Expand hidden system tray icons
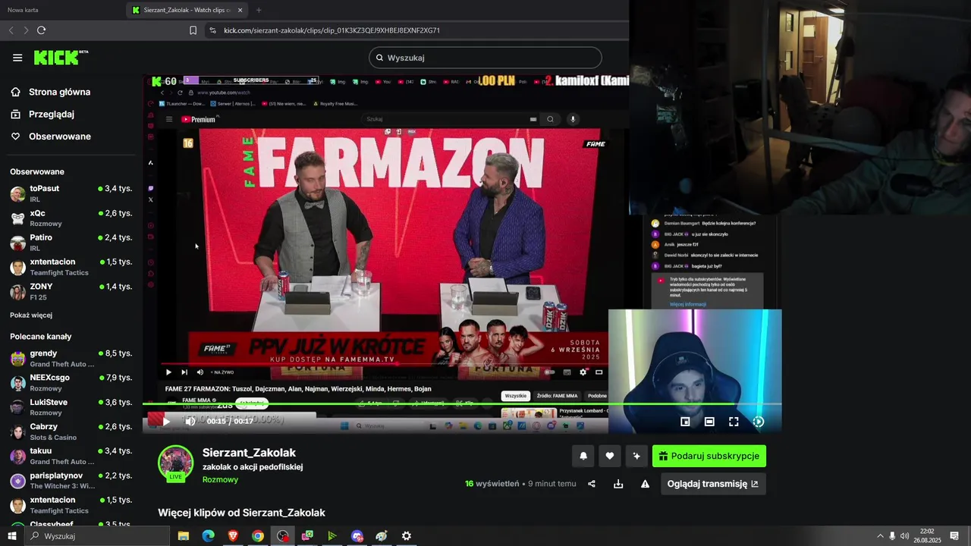971x546 pixels. pyautogui.click(x=880, y=536)
